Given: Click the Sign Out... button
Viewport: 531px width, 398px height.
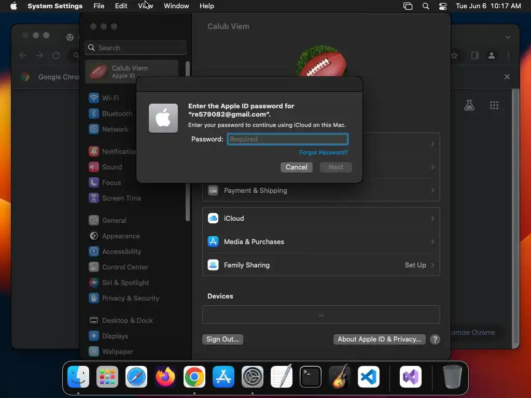Looking at the screenshot, I should [222, 339].
